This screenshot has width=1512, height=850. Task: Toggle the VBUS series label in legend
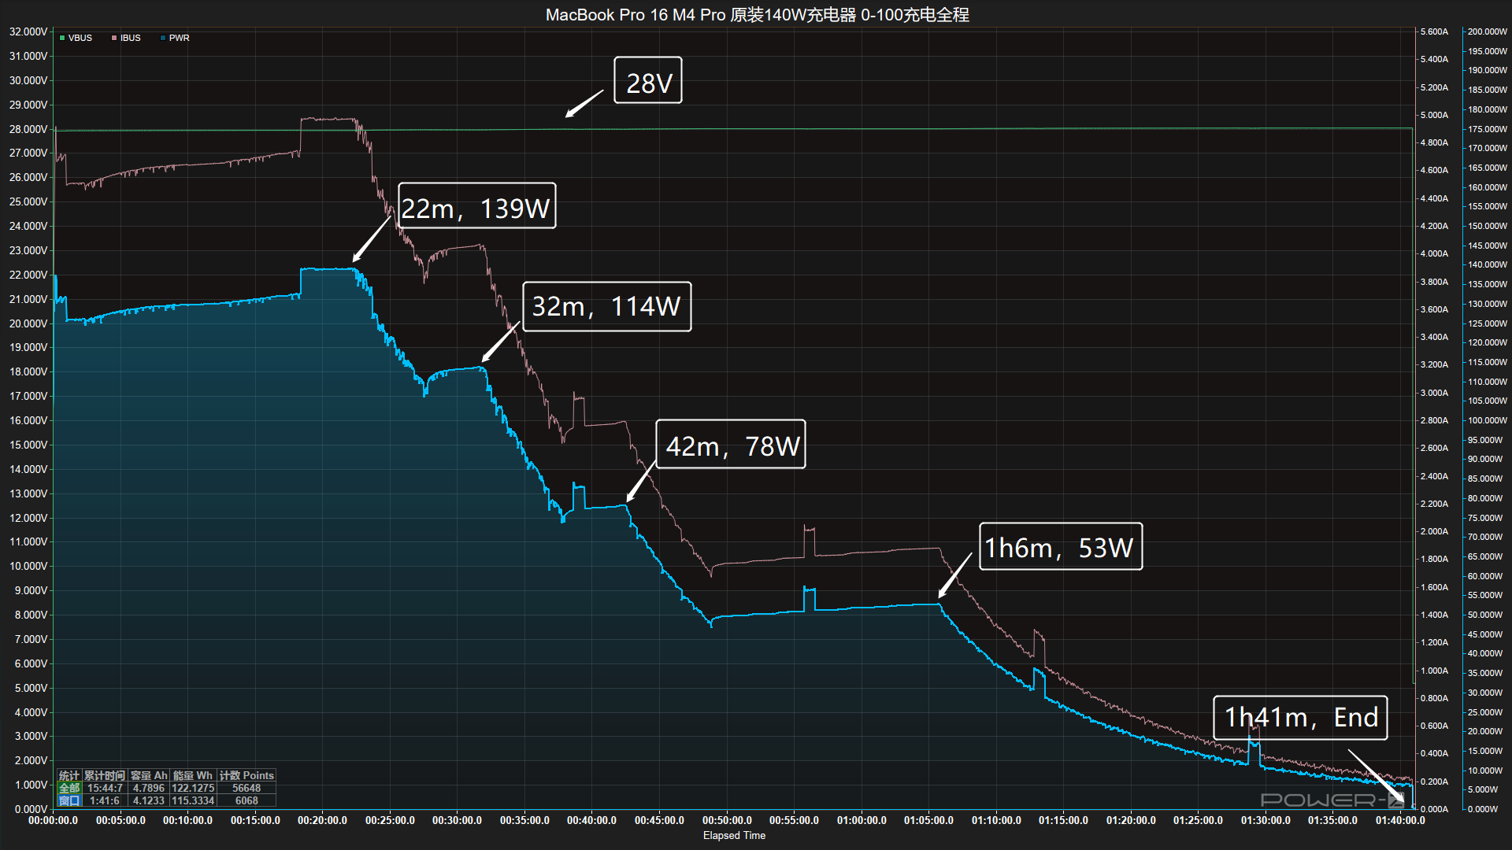click(x=80, y=38)
